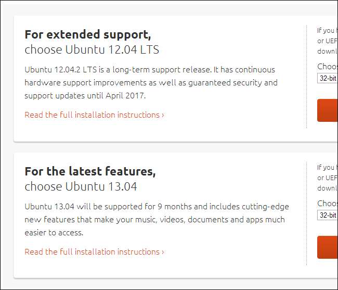338x290 pixels.
Task: Expand the 32-bit dropdown for Ubuntu 12.04
Action: pos(328,78)
